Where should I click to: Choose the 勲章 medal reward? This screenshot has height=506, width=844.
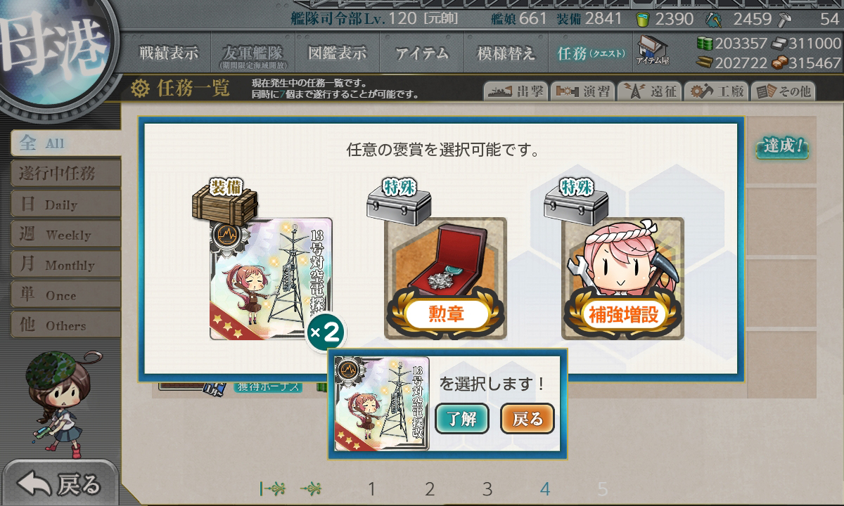tap(445, 279)
